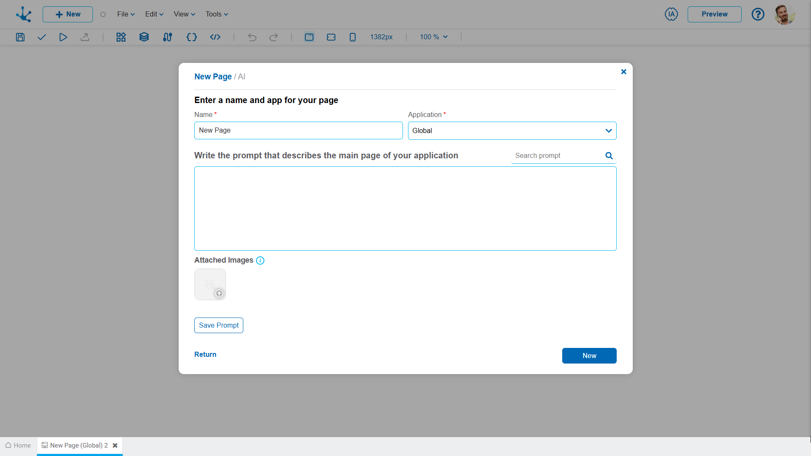Save the current page
This screenshot has height=456, width=811.
click(20, 37)
